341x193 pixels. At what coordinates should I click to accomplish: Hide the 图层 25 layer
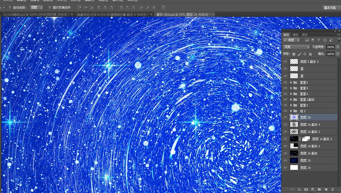(x=285, y=160)
